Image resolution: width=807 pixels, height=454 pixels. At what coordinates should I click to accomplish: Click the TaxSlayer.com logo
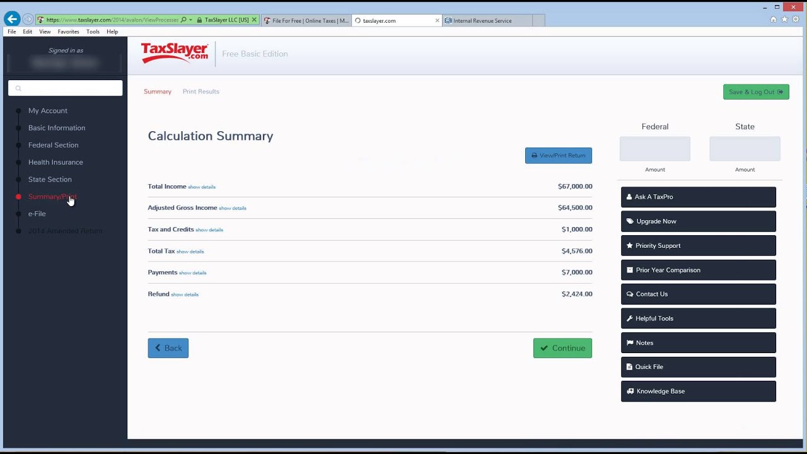(x=175, y=53)
